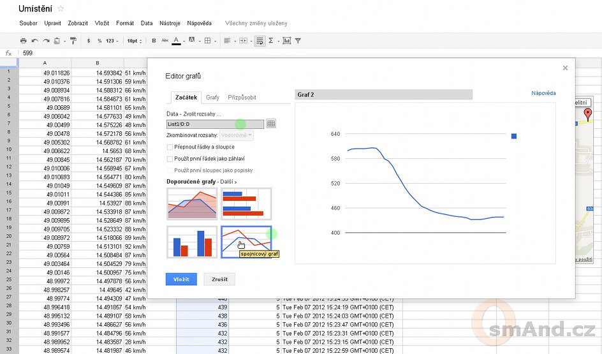
Task: Toggle strikethrough (Abc) formatting
Action: (165, 40)
